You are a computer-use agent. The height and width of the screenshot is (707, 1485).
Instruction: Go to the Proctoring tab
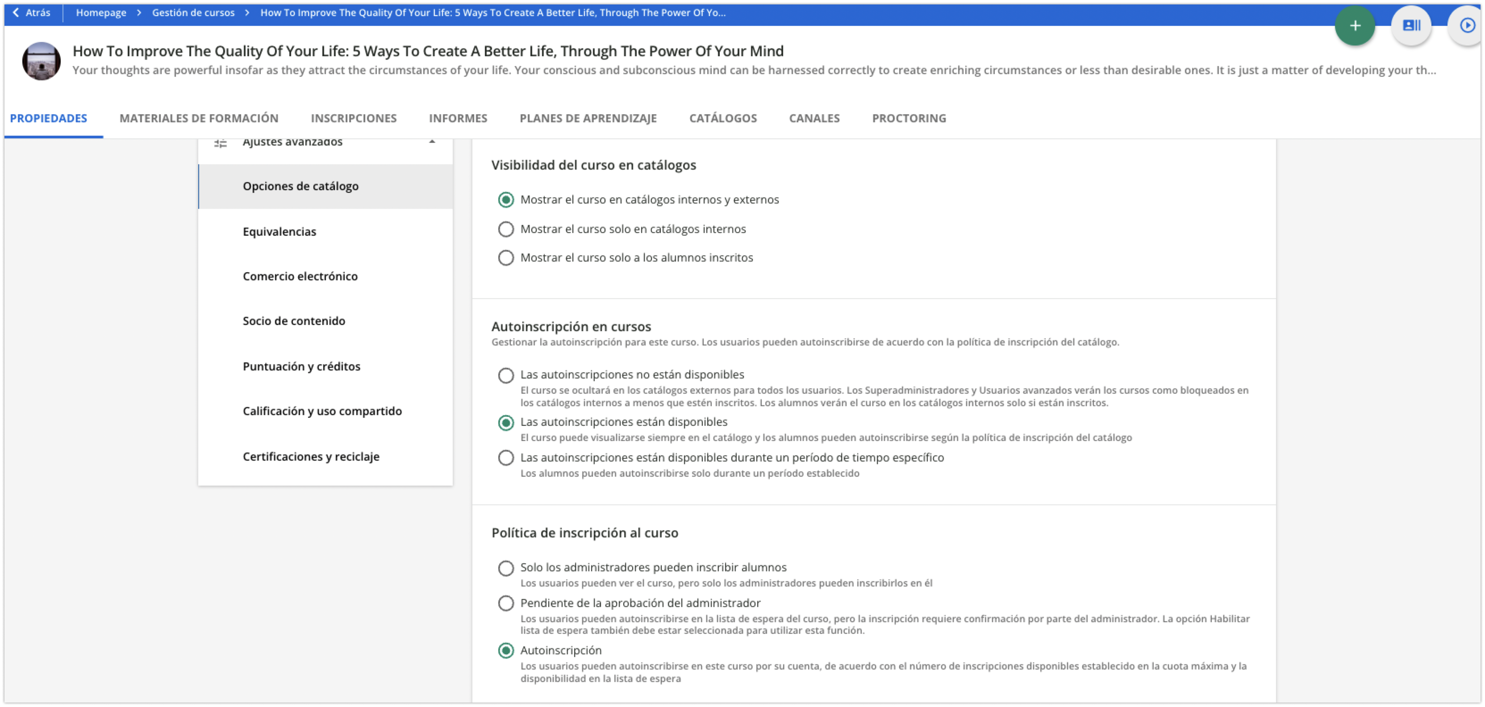[909, 118]
